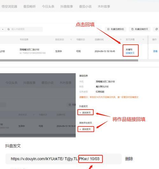Click the 可用 status cell in top table

tap(78, 51)
